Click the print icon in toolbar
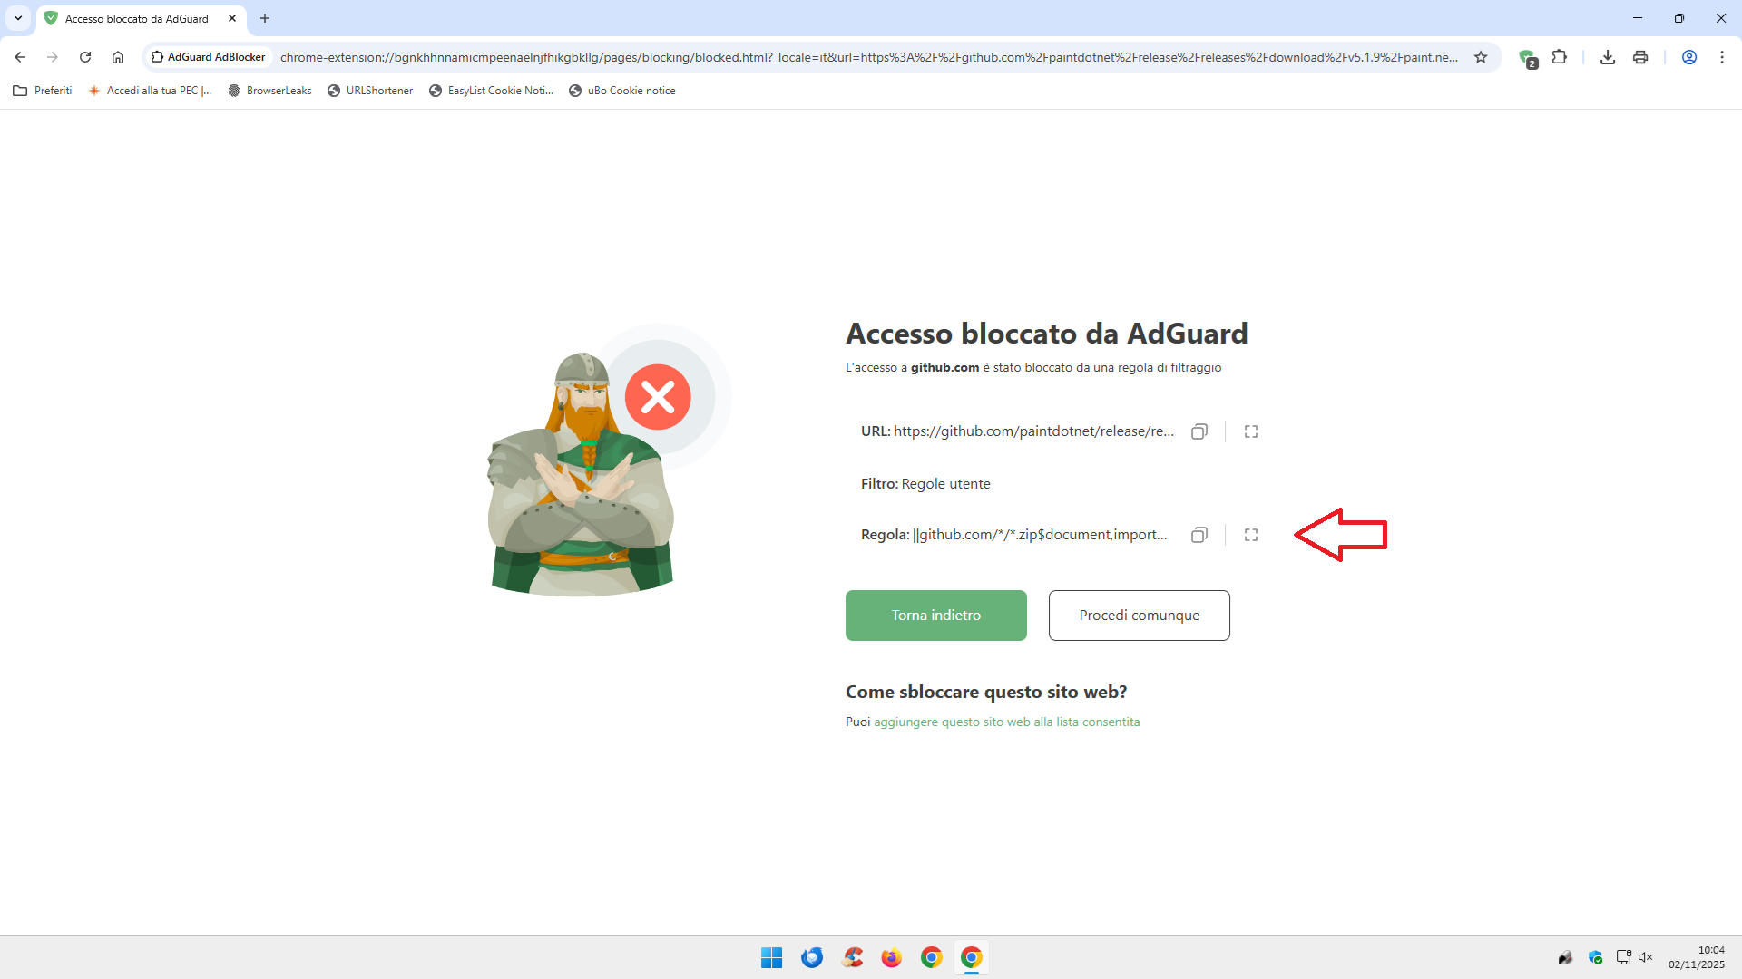The height and width of the screenshot is (979, 1742). [1640, 57]
